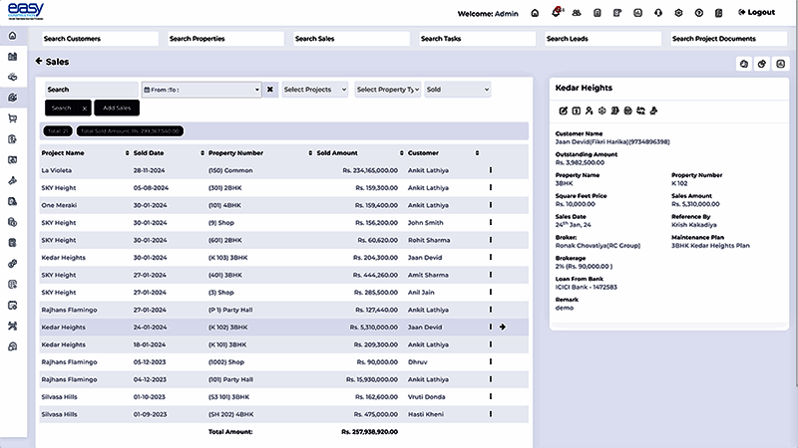798x448 pixels.
Task: Open row menu for One Meraki sale
Action: [491, 205]
